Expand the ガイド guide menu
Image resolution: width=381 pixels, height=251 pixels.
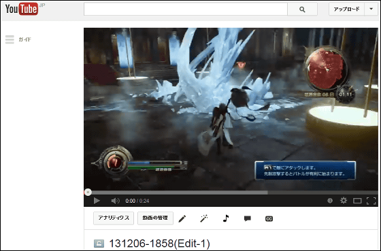18,39
